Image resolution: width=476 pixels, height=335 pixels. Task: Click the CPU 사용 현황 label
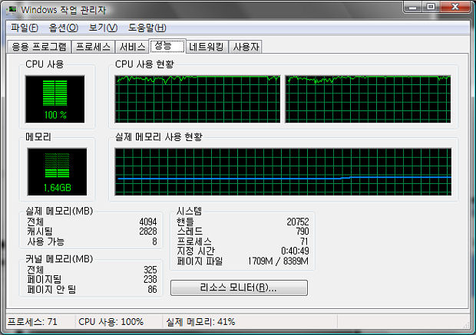(x=144, y=64)
